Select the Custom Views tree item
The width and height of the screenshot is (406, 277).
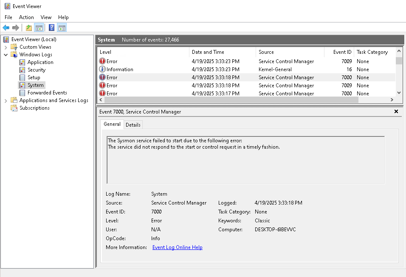click(36, 47)
